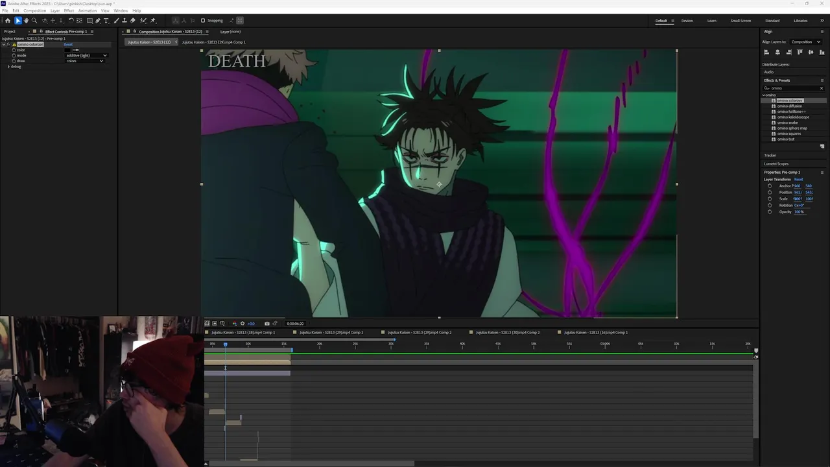Select the Brush tool
This screenshot has width=830, height=467.
coord(117,20)
